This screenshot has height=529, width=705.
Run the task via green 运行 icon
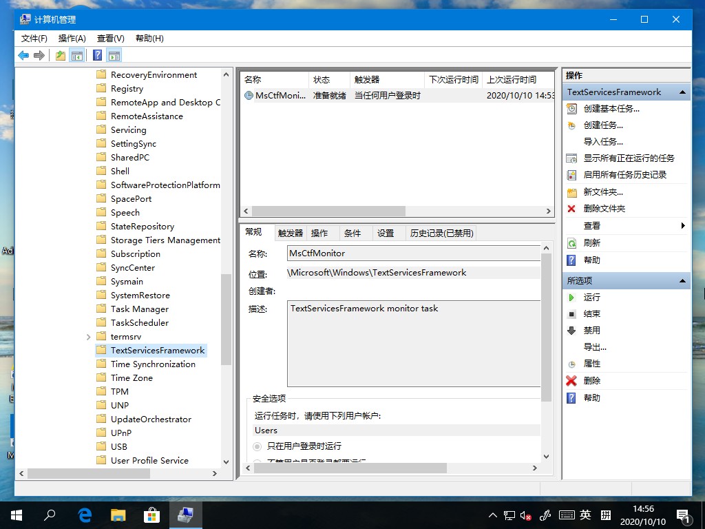point(571,297)
